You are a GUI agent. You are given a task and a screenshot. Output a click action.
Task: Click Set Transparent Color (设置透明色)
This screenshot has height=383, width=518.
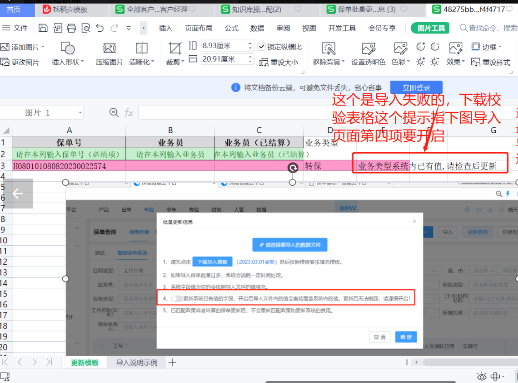[369, 54]
